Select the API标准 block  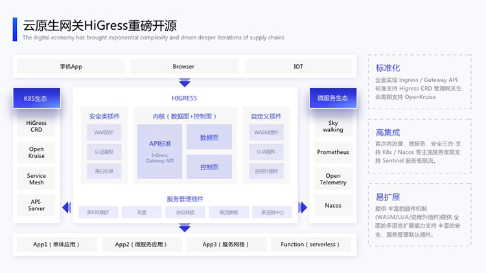click(159, 151)
